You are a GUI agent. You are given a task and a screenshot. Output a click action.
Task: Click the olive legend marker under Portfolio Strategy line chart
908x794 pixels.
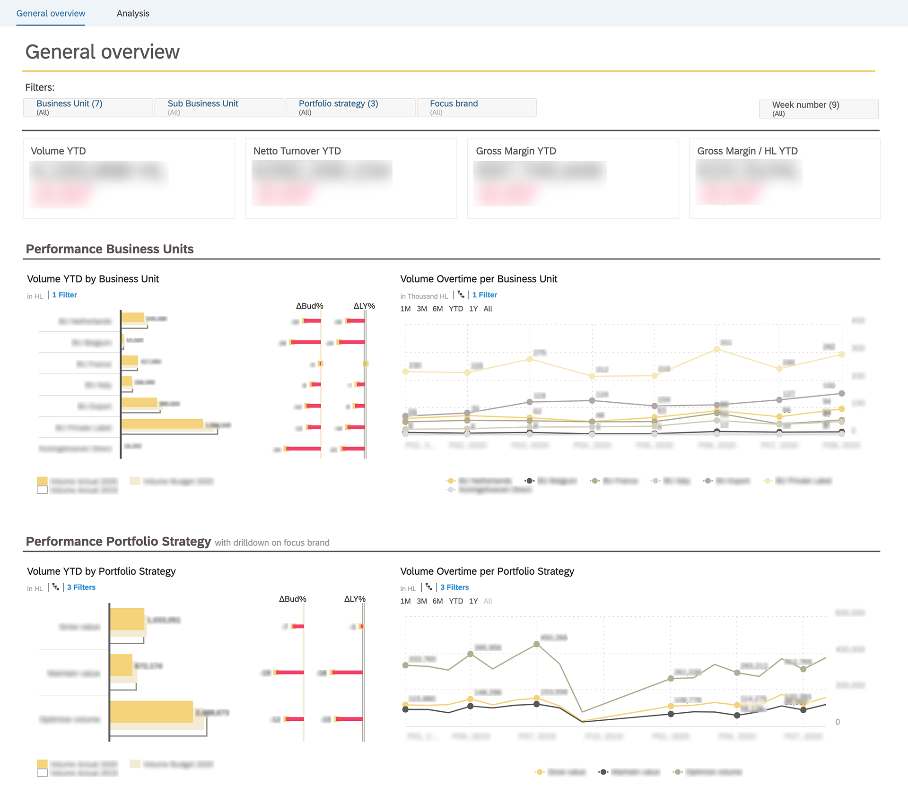[x=678, y=772]
